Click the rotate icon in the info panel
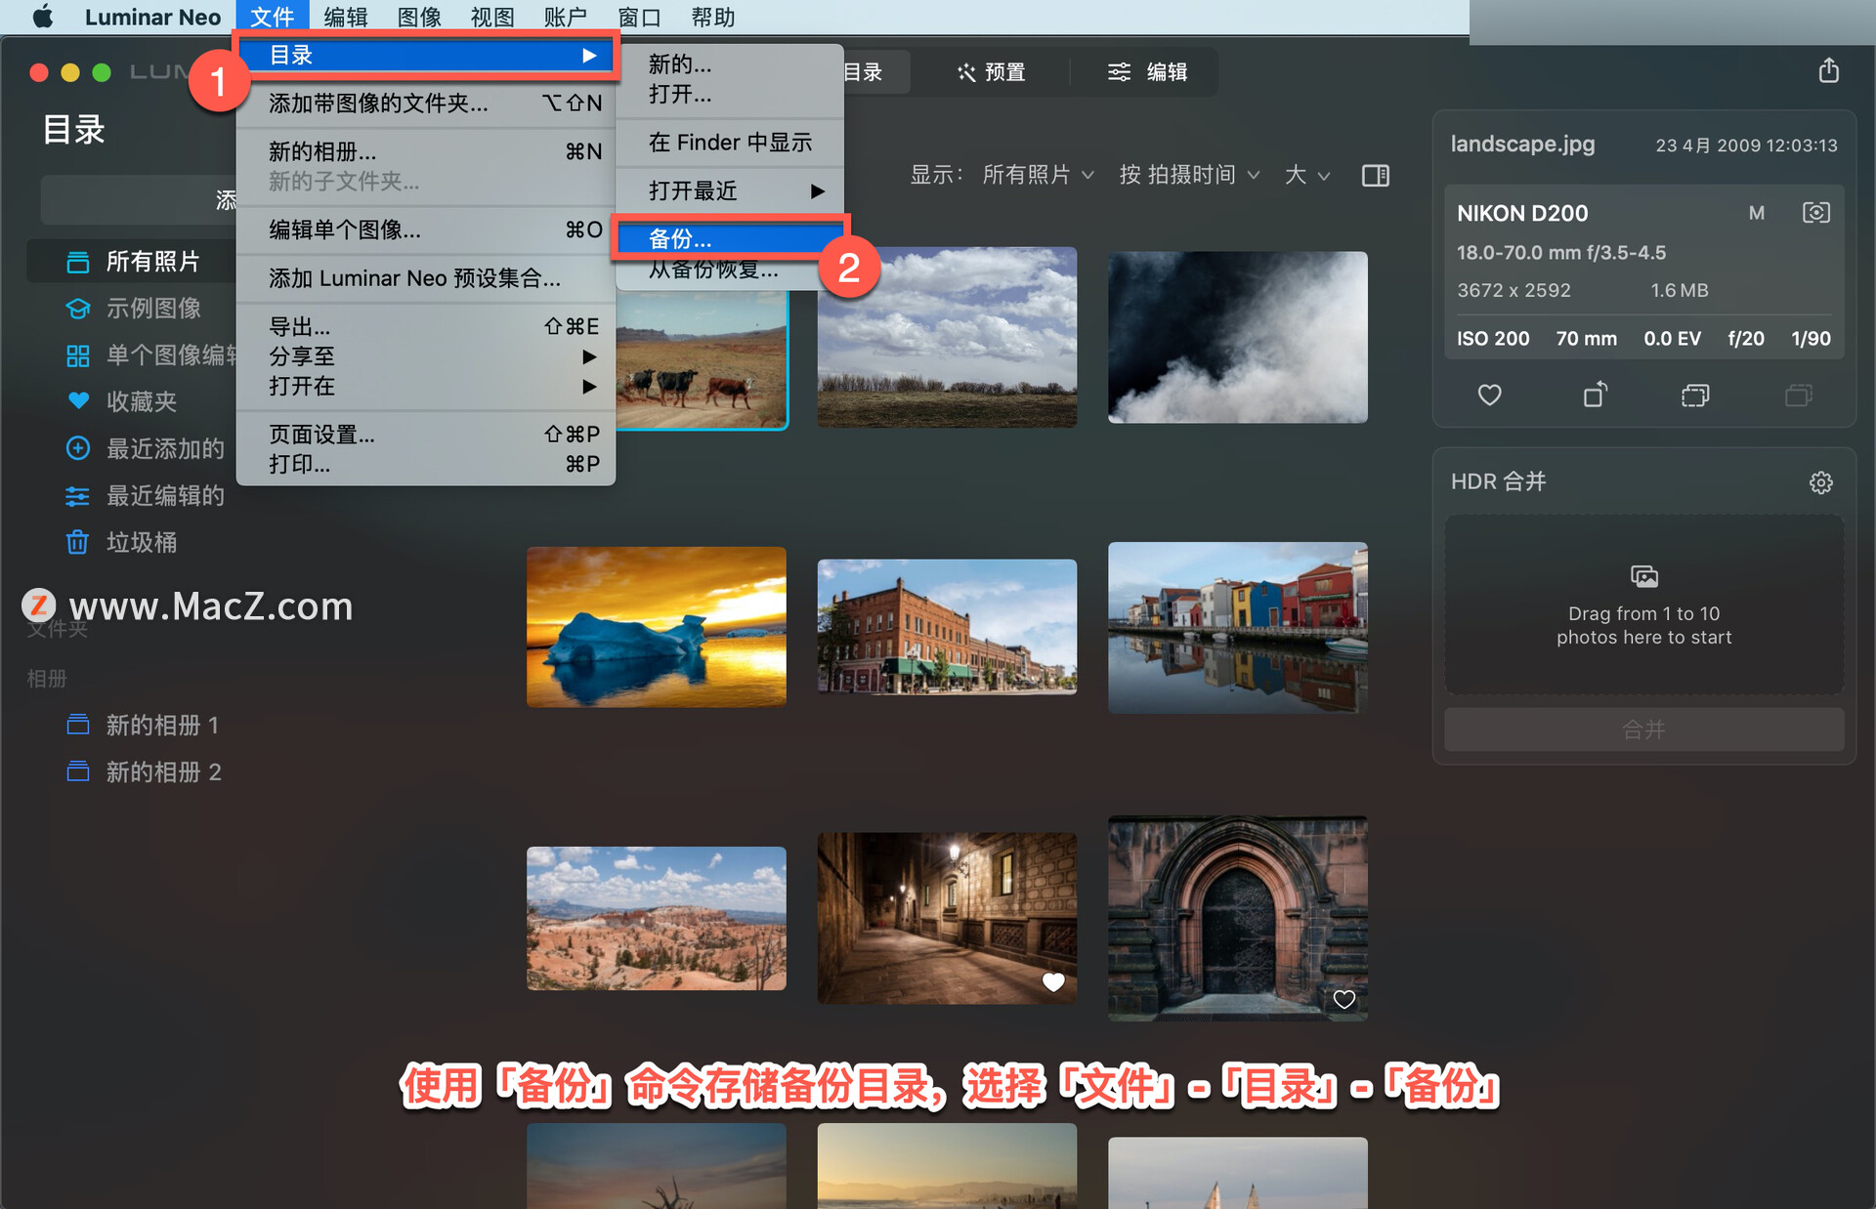Image resolution: width=1876 pixels, height=1209 pixels. 1595,395
